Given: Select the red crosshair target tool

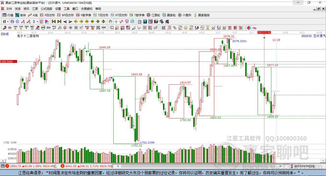Looking at the screenshot, I should (65, 28).
